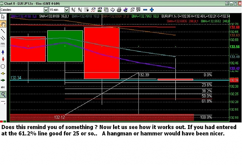Click the Chart 8 title bar icon
The image size is (242, 165).
click(x=2, y=3)
